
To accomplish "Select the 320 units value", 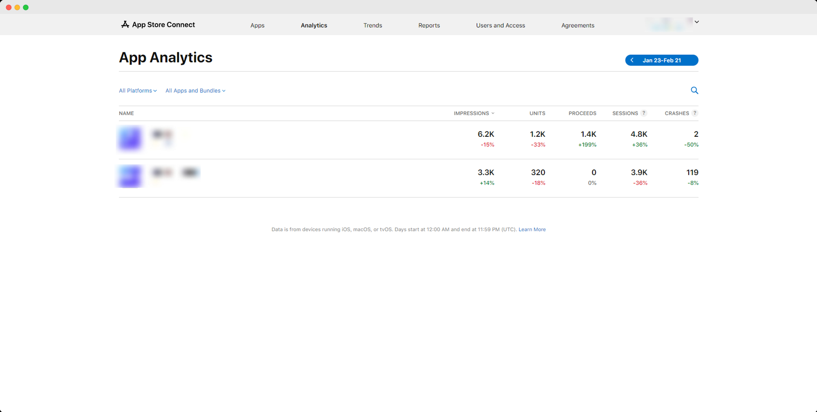I will coord(538,172).
